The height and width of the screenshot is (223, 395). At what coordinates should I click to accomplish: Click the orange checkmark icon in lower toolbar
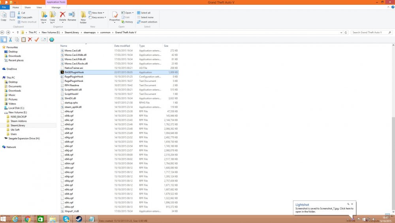coord(36,40)
